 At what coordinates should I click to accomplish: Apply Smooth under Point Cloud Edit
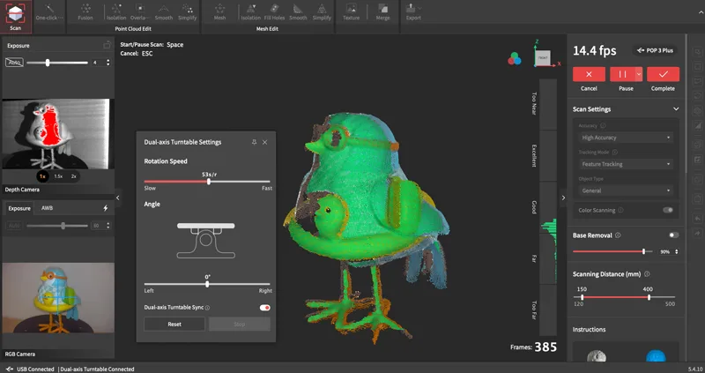[x=164, y=12]
